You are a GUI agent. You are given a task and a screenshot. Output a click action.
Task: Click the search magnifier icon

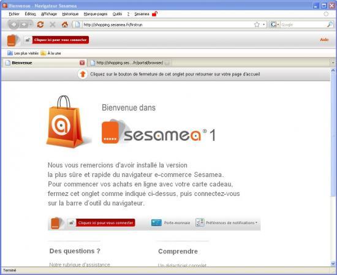click(x=330, y=24)
